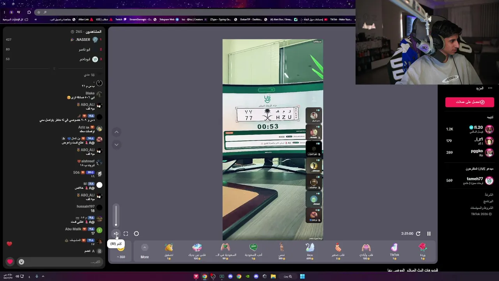
Task: Send the تصفيق clapping gift
Action: [x=169, y=251]
